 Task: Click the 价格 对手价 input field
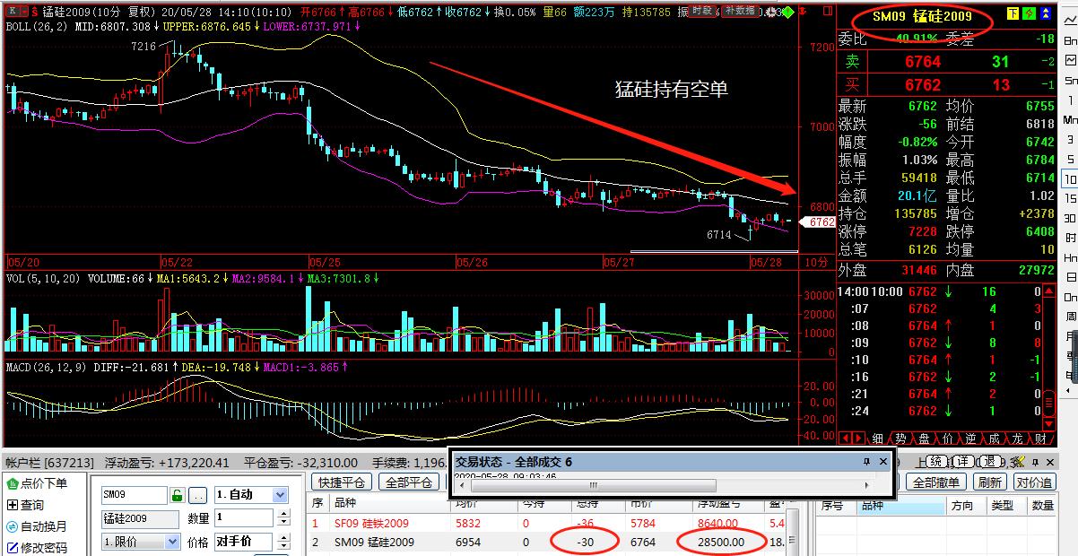245,542
